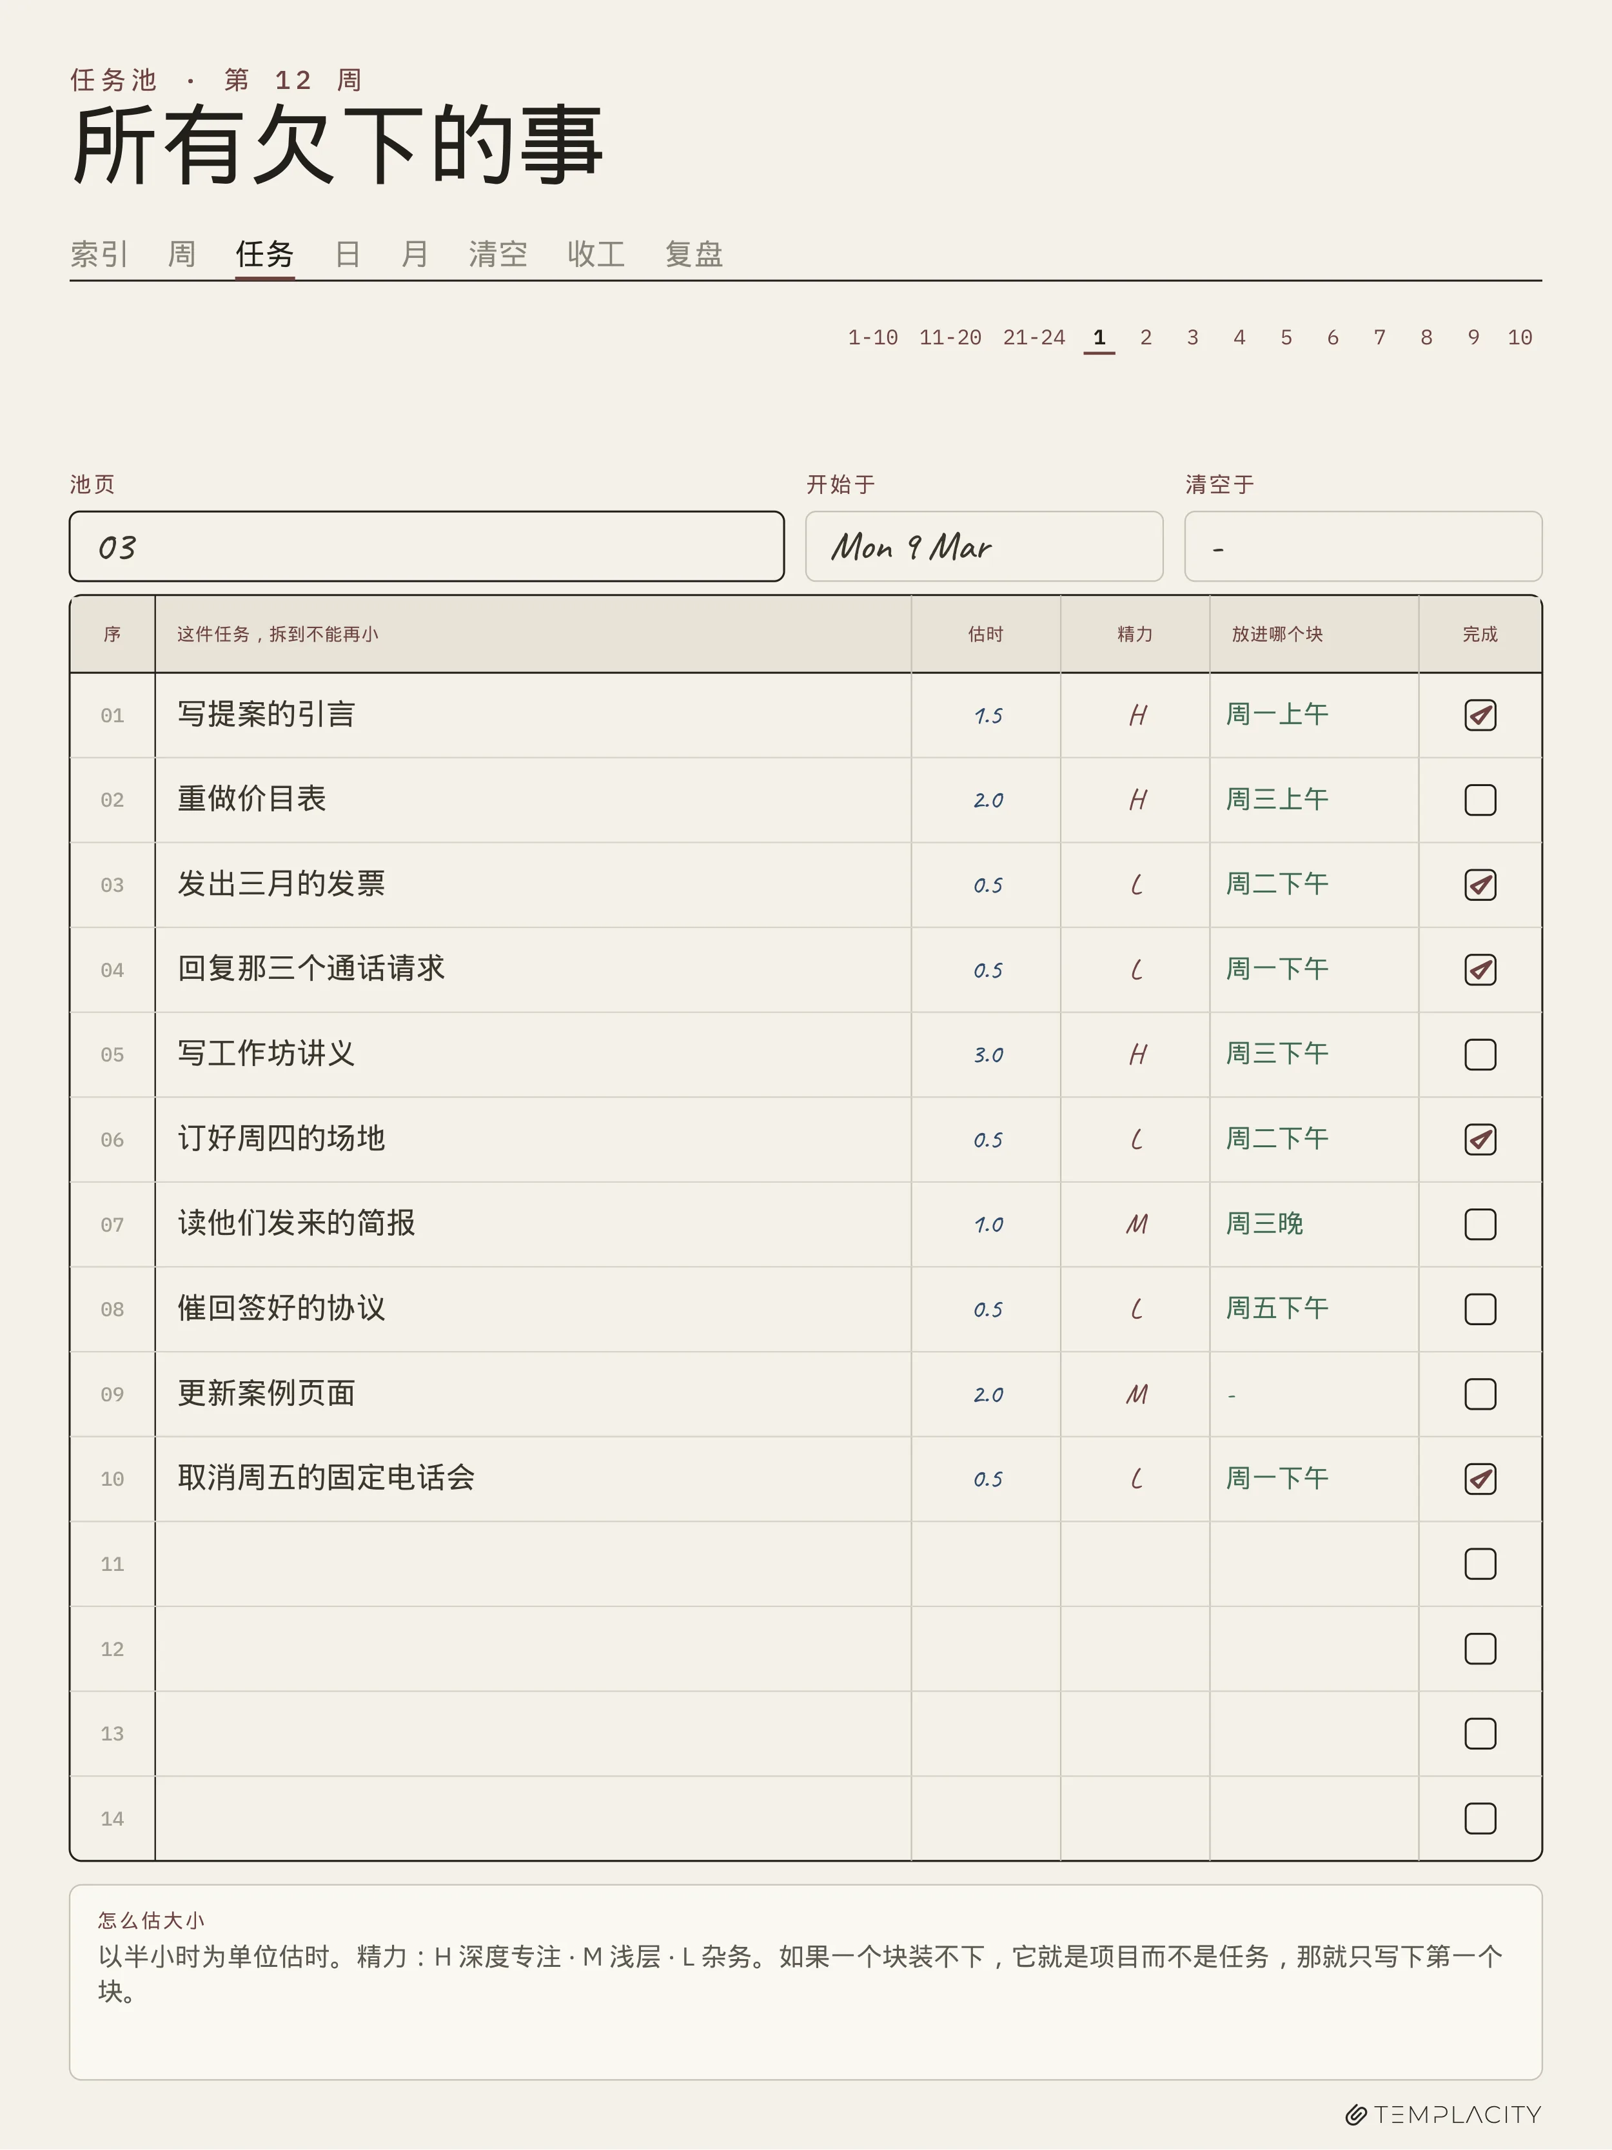Jump to page range 1-10
The width and height of the screenshot is (1612, 2150).
tap(872, 337)
